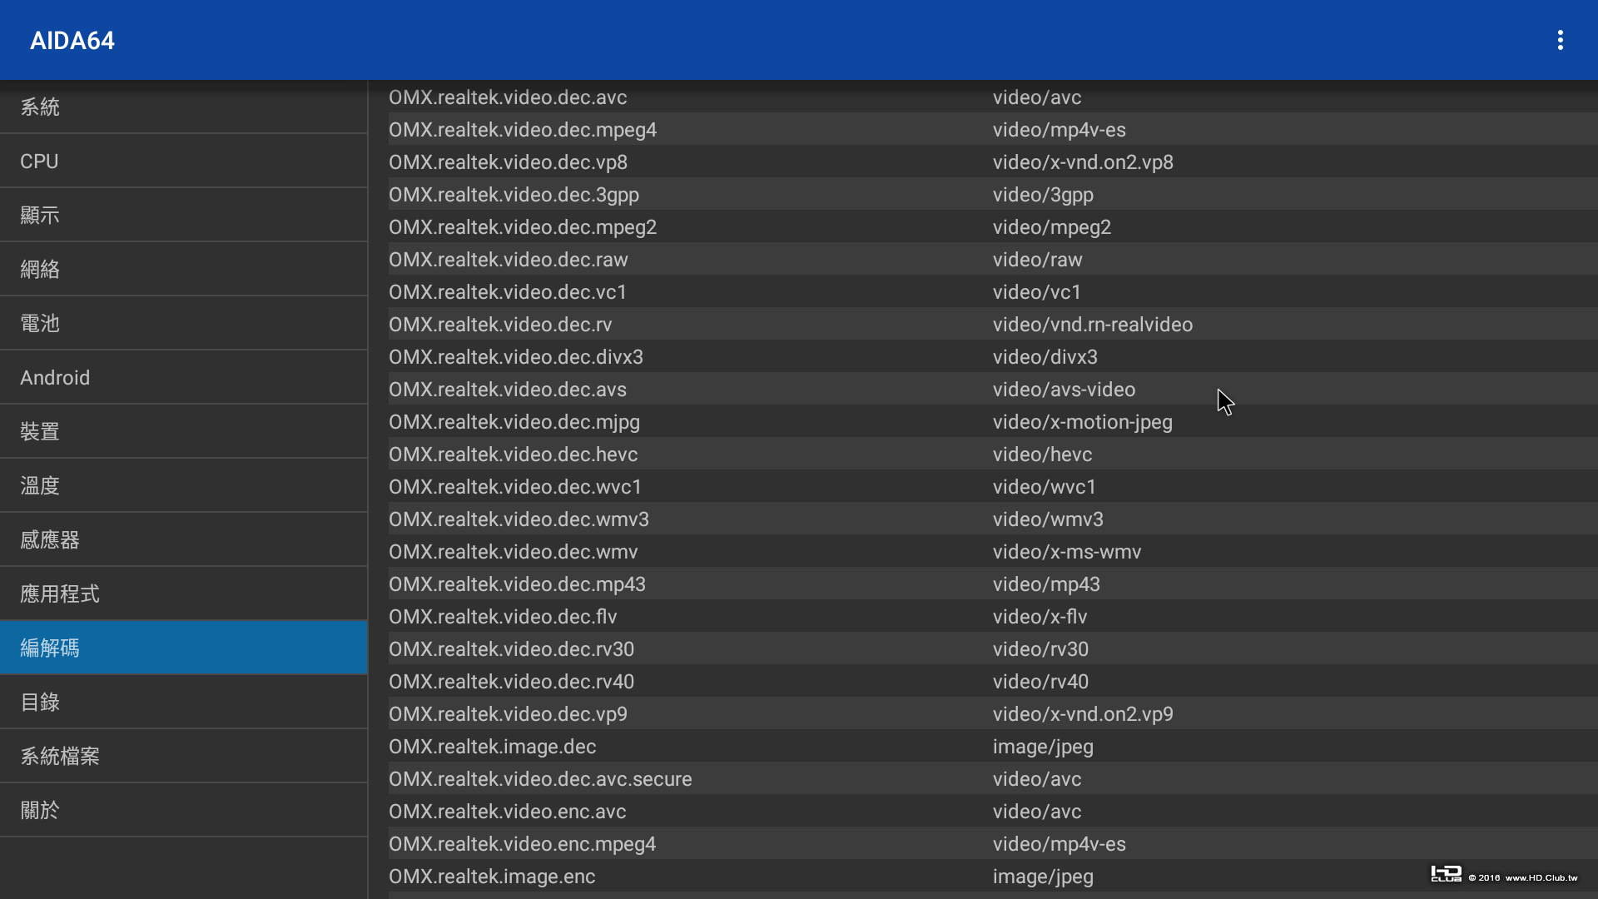Select the 系統檔案 system files section
The height and width of the screenshot is (899, 1598).
click(183, 756)
